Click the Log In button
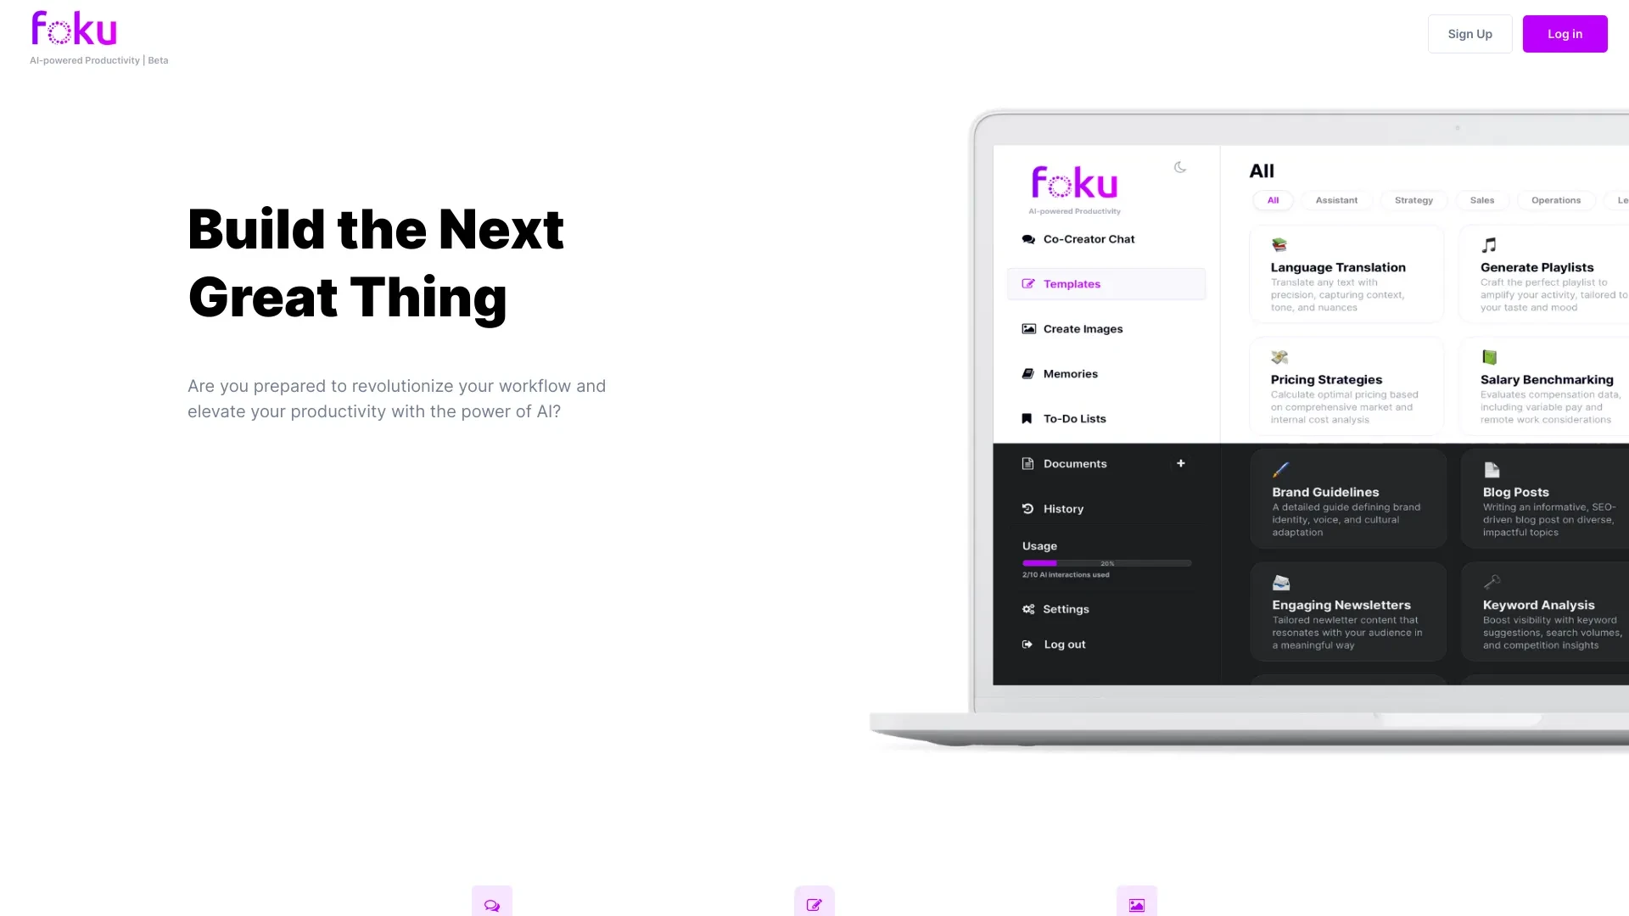Viewport: 1629px width, 916px height. coord(1565,34)
